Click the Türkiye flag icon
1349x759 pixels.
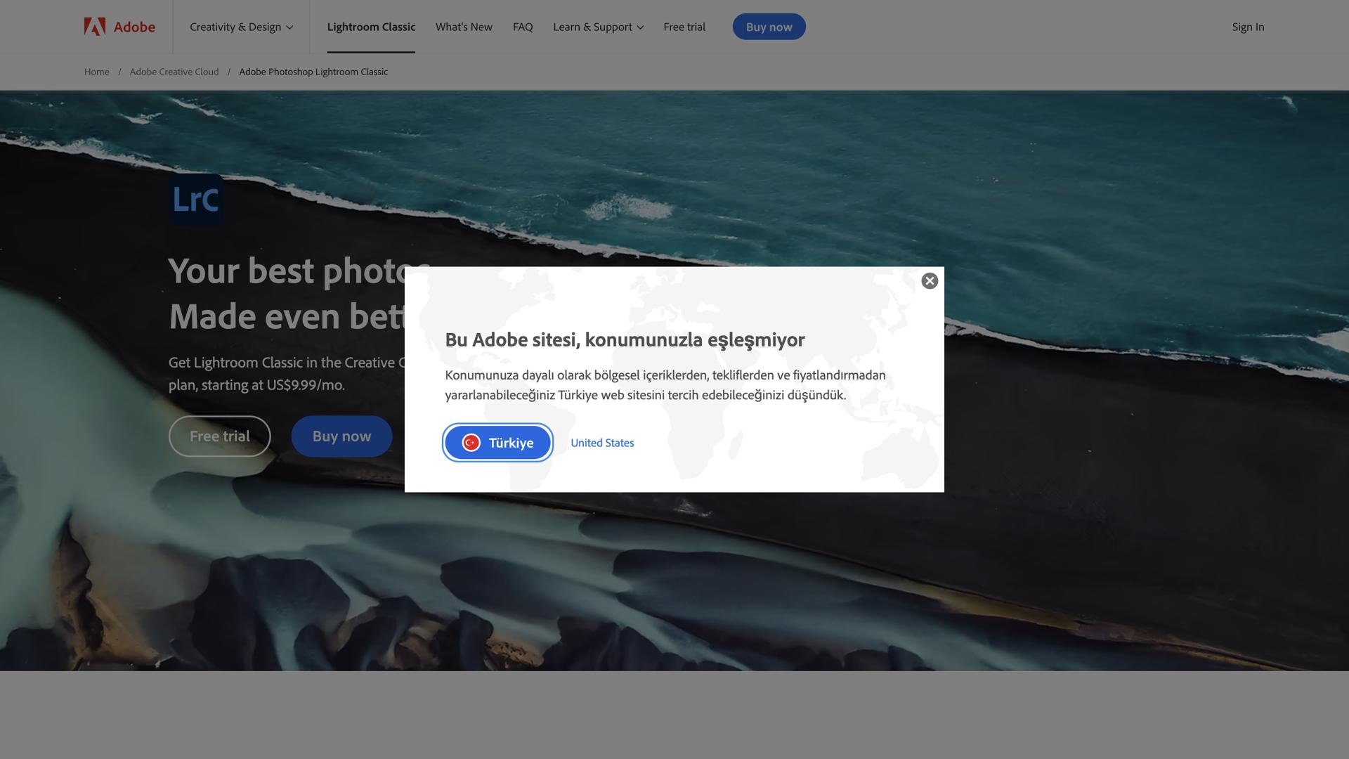[x=471, y=443]
